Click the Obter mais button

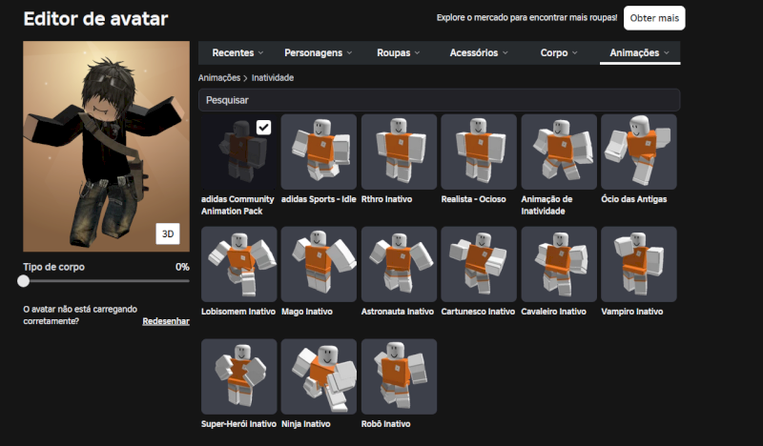654,18
